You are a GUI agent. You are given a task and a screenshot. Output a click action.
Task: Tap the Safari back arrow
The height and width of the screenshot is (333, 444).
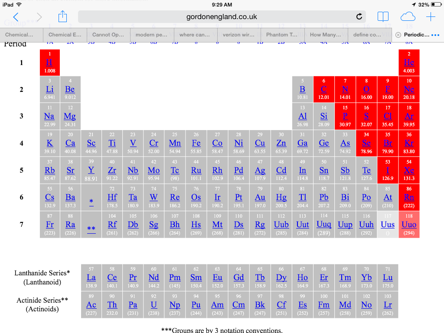tap(16, 17)
